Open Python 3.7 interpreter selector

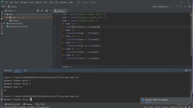176,107
